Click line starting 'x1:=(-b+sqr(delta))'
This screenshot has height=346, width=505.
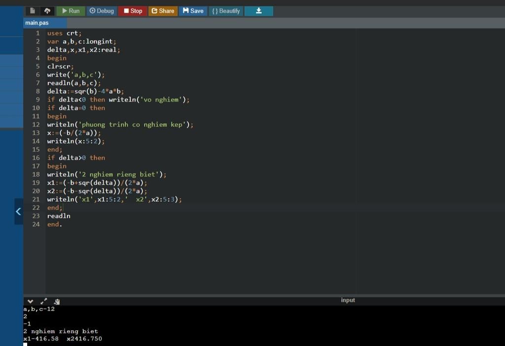[97, 183]
